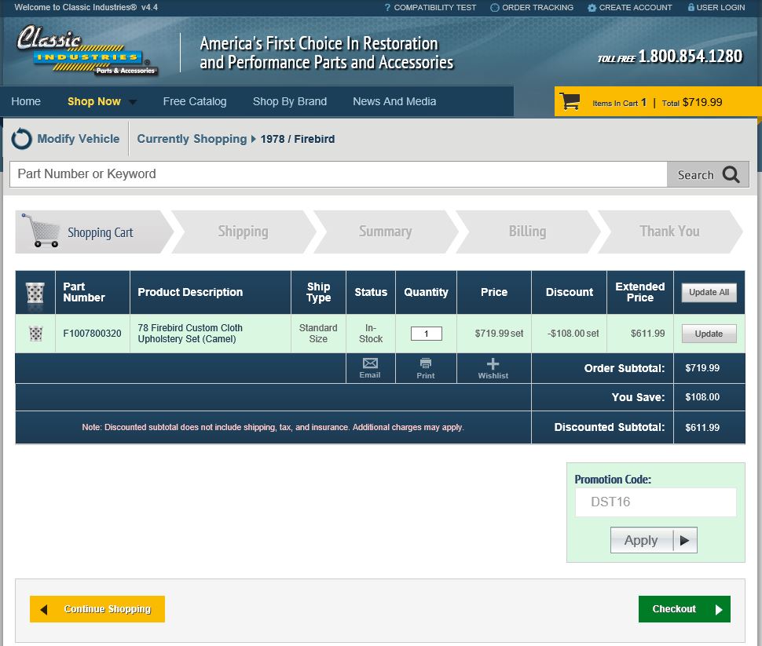Image resolution: width=762 pixels, height=646 pixels.
Task: Focus the Part Number or Keyword field
Action: coord(339,174)
